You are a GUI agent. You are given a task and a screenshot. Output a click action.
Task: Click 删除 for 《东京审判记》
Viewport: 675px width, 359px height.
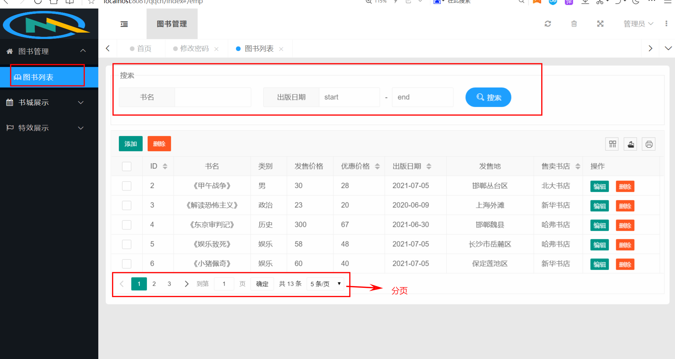click(625, 226)
